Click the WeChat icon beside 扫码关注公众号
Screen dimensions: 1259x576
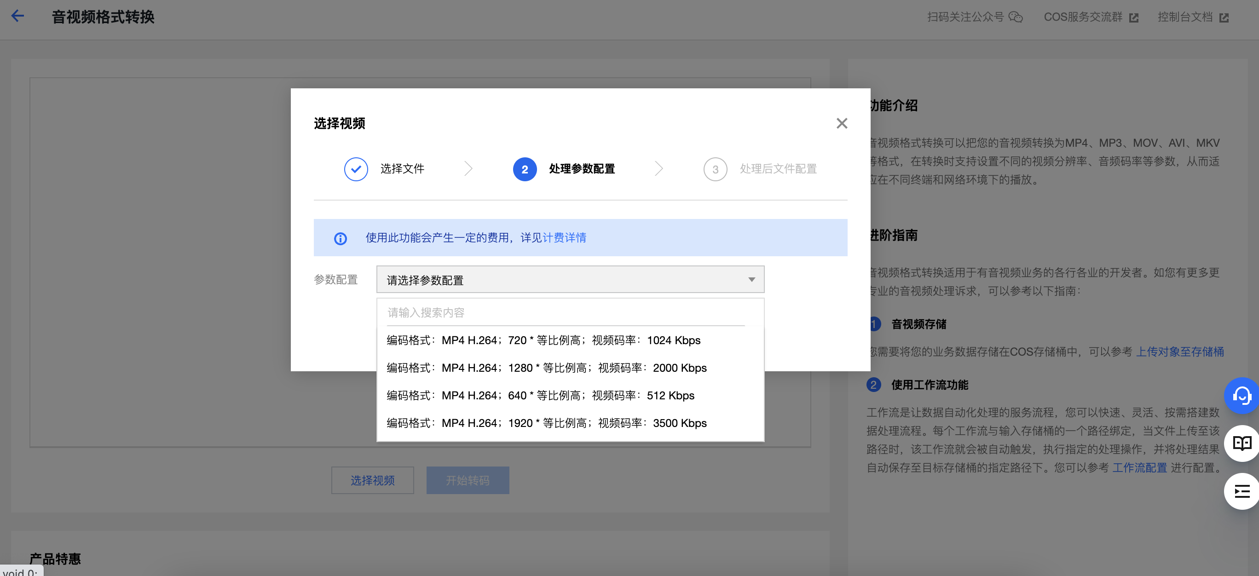click(1016, 17)
